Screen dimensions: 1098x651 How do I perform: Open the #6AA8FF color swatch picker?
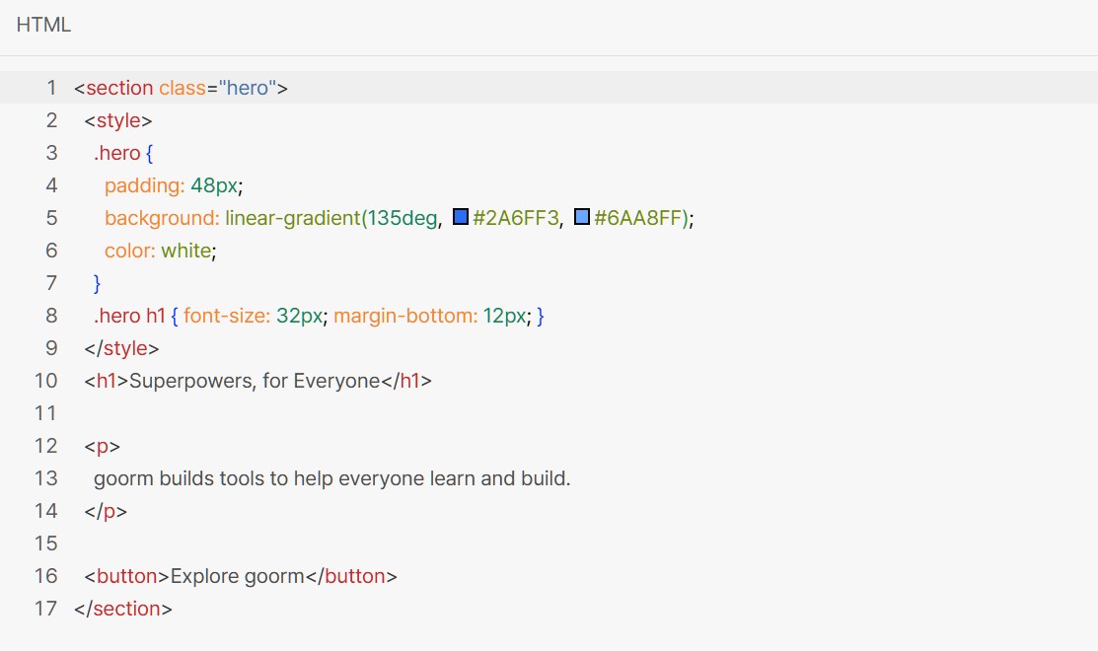pos(582,217)
